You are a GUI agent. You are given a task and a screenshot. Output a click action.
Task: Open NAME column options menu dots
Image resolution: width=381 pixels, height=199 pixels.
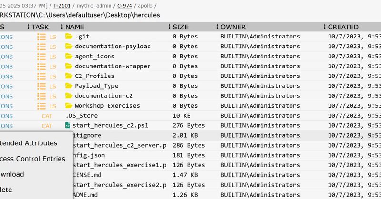(62, 27)
